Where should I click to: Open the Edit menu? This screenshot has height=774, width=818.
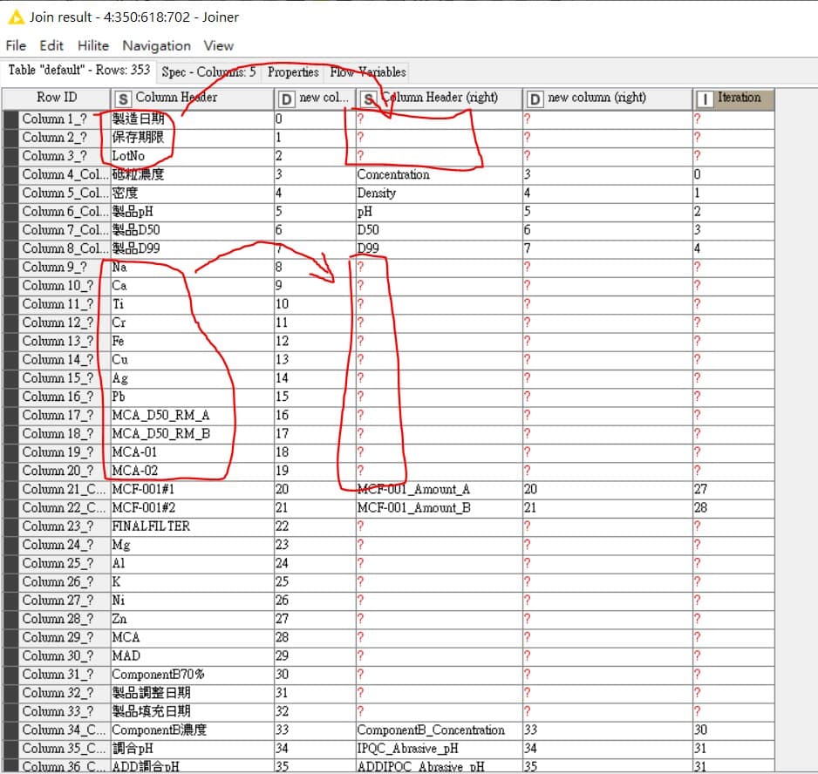tap(51, 45)
